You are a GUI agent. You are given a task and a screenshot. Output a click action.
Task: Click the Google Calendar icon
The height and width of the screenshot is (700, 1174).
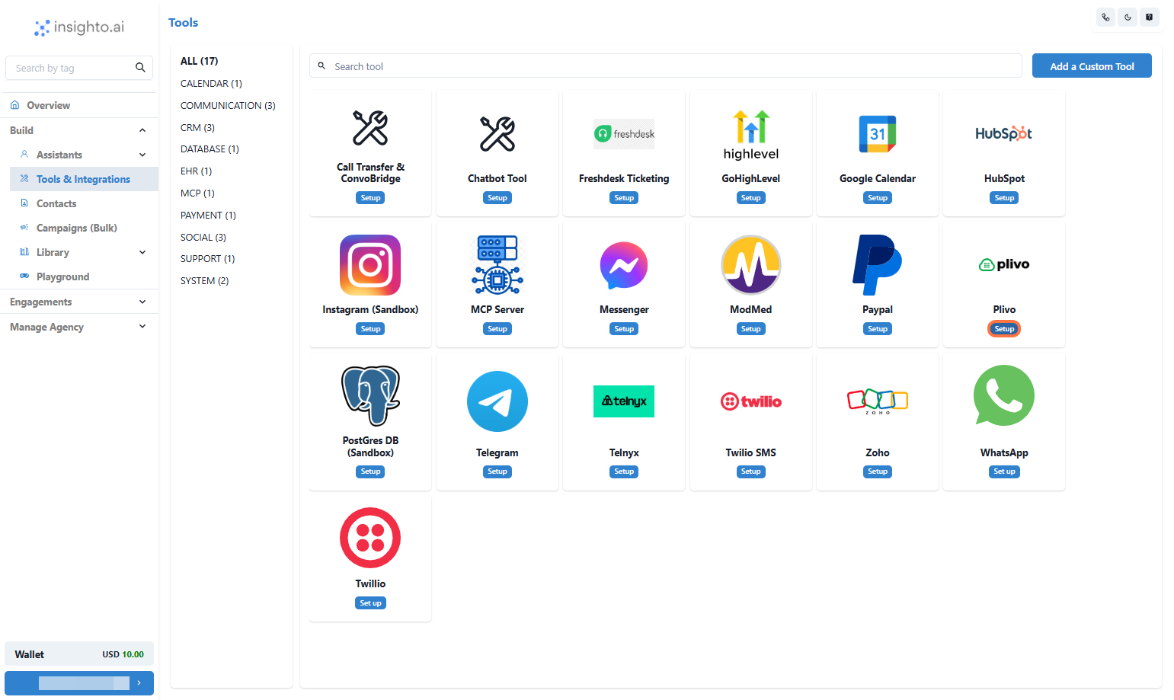[x=878, y=134]
